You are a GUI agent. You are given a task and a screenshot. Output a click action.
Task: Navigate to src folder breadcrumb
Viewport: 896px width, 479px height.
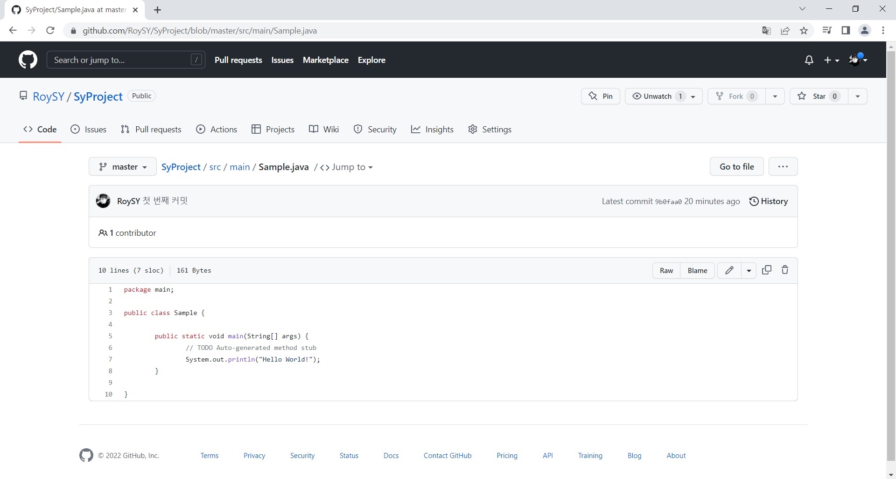click(215, 167)
